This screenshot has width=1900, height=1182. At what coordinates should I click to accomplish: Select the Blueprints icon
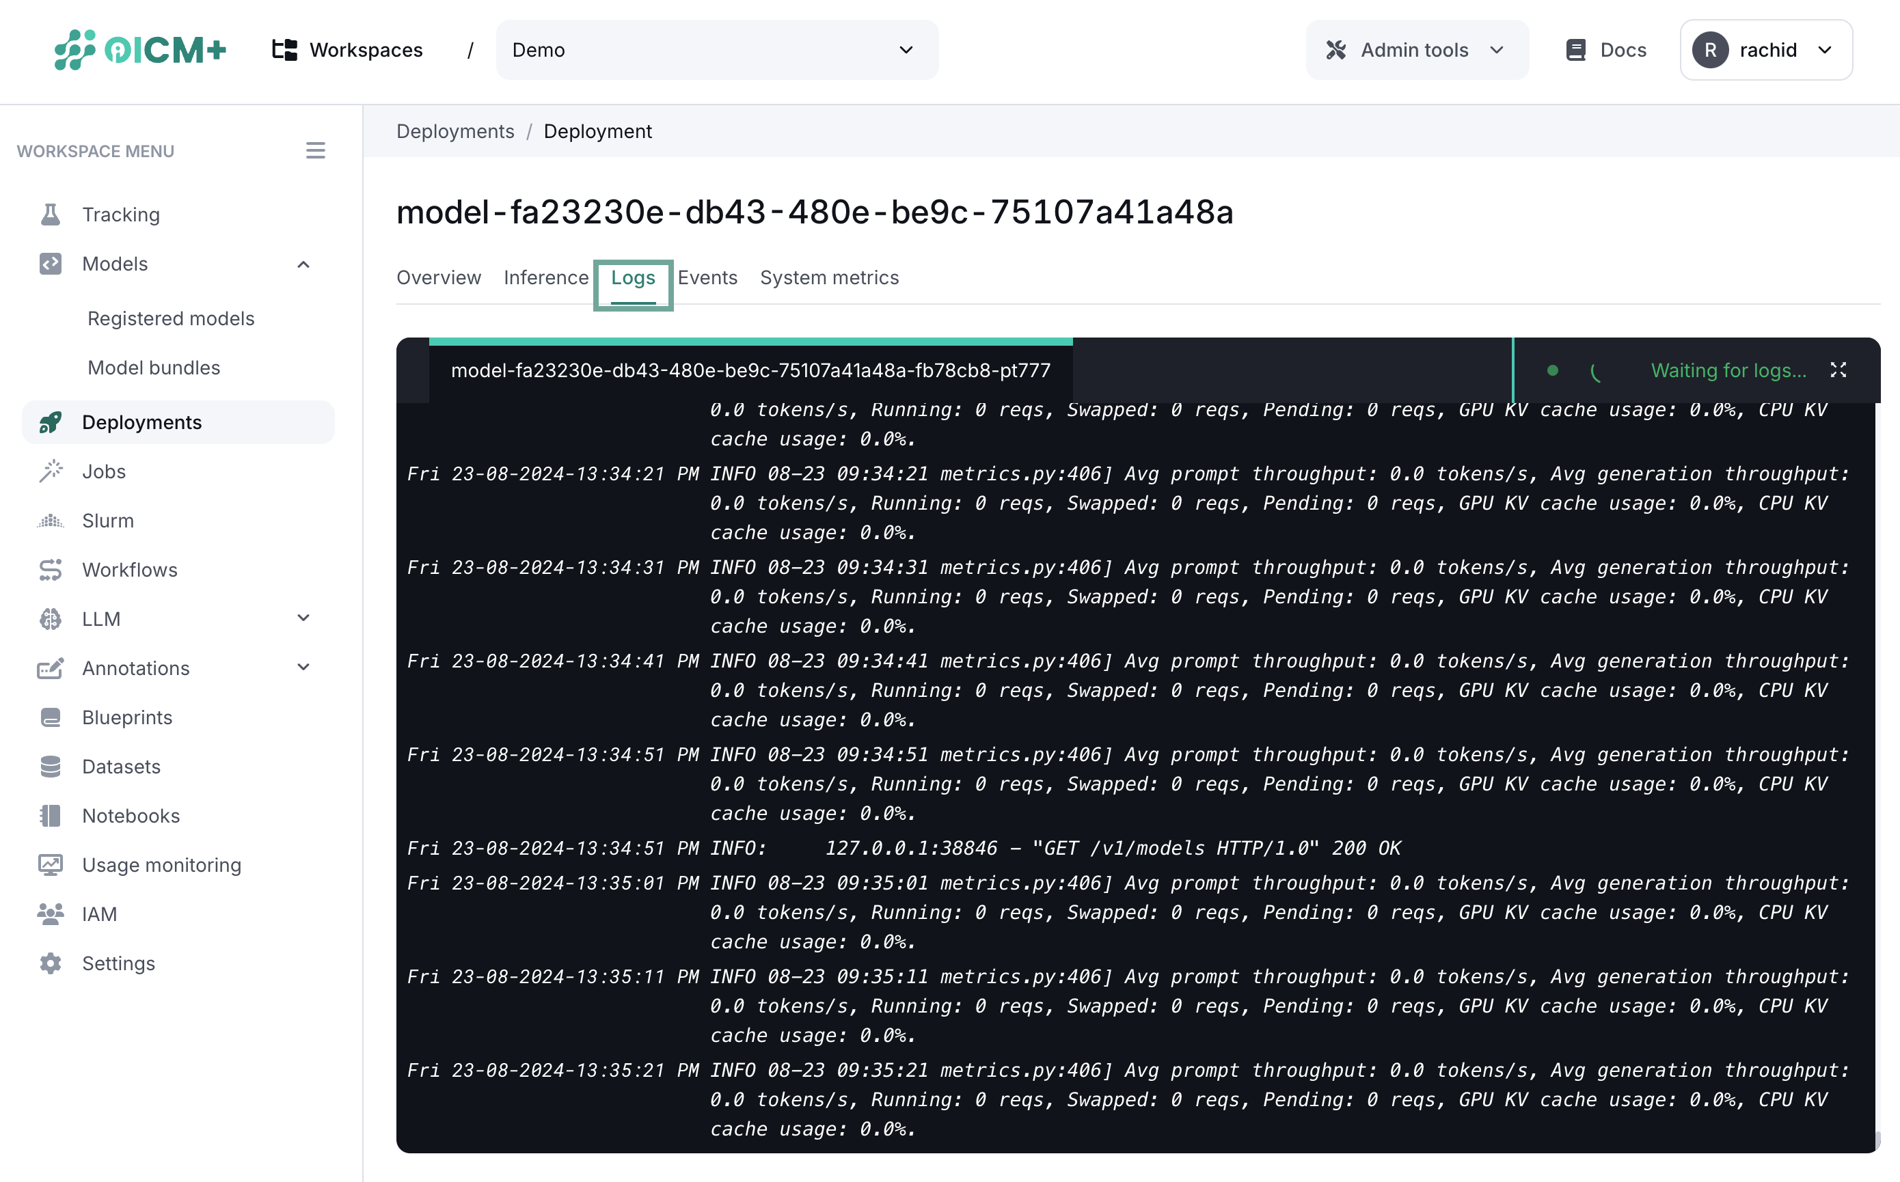point(51,717)
